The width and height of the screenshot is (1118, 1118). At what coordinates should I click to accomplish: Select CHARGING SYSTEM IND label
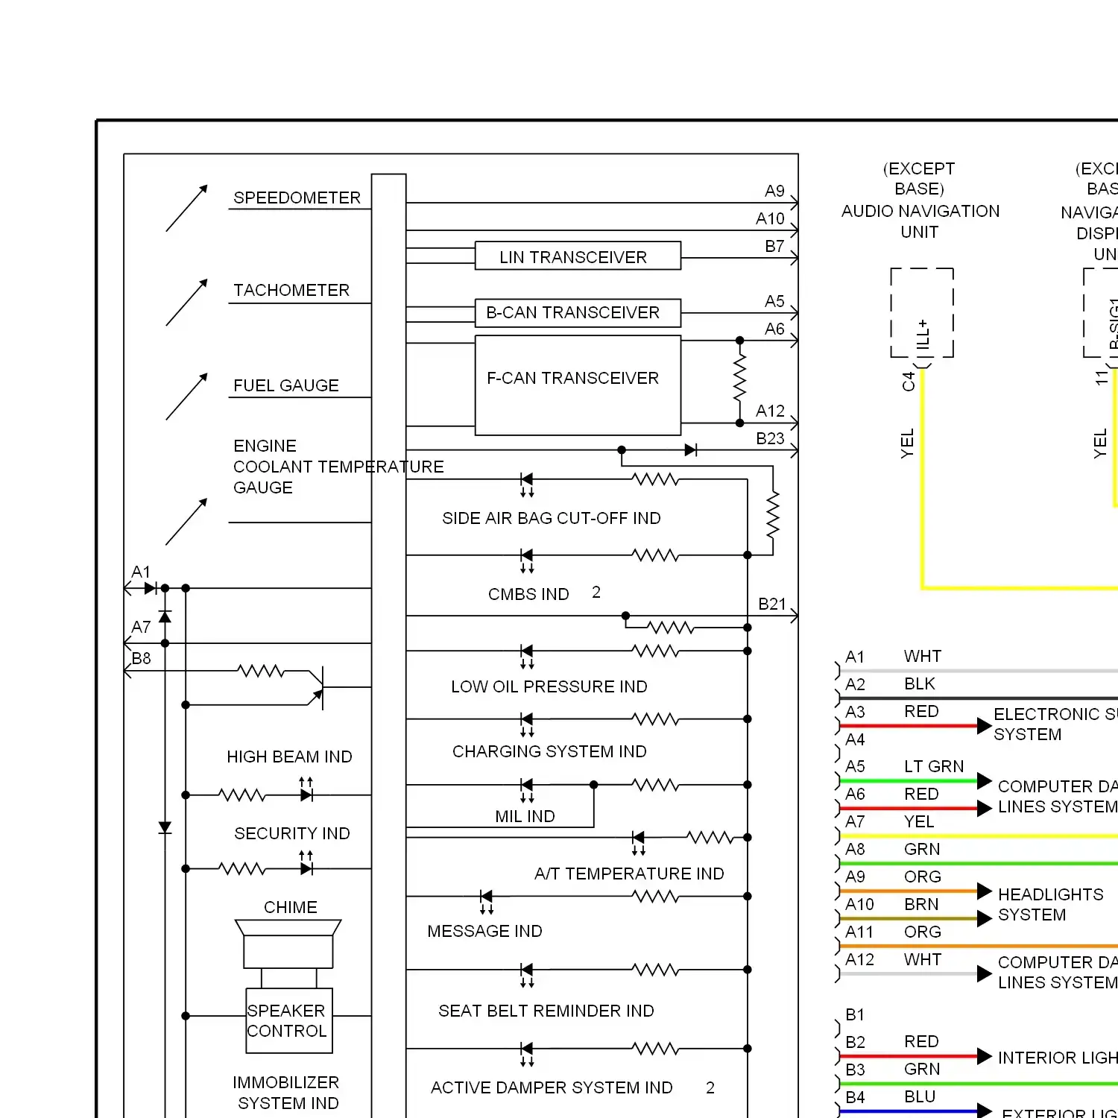[x=549, y=751]
